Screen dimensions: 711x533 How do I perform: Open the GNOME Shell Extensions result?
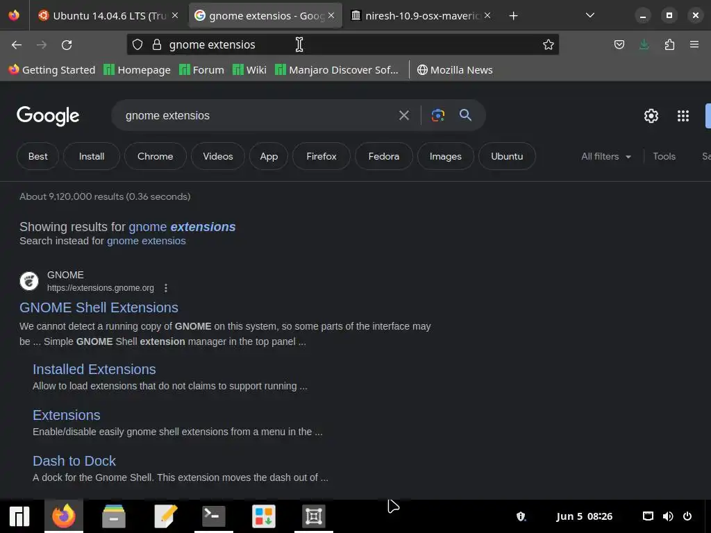click(99, 307)
